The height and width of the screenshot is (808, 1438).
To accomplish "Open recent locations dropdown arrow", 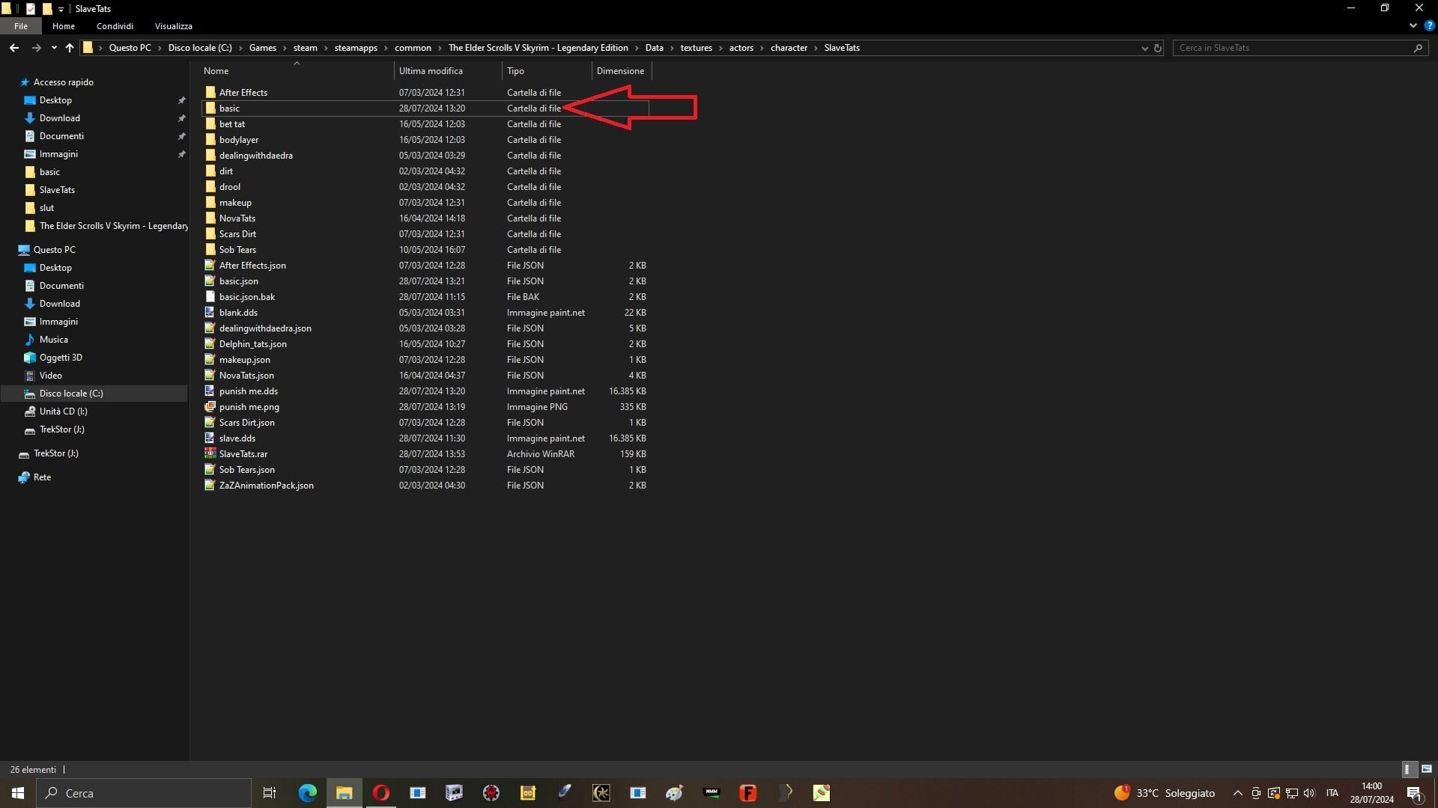I will click(54, 48).
